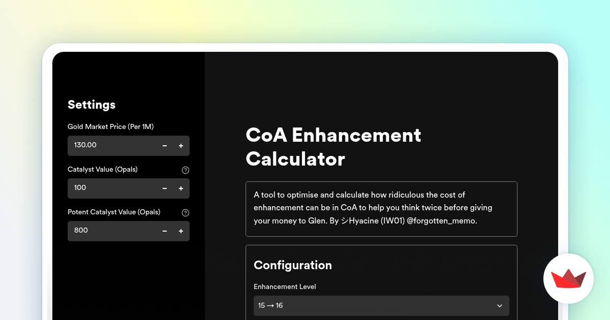
Task: Open the Catalyst Value help tooltip icon
Action: pos(186,170)
